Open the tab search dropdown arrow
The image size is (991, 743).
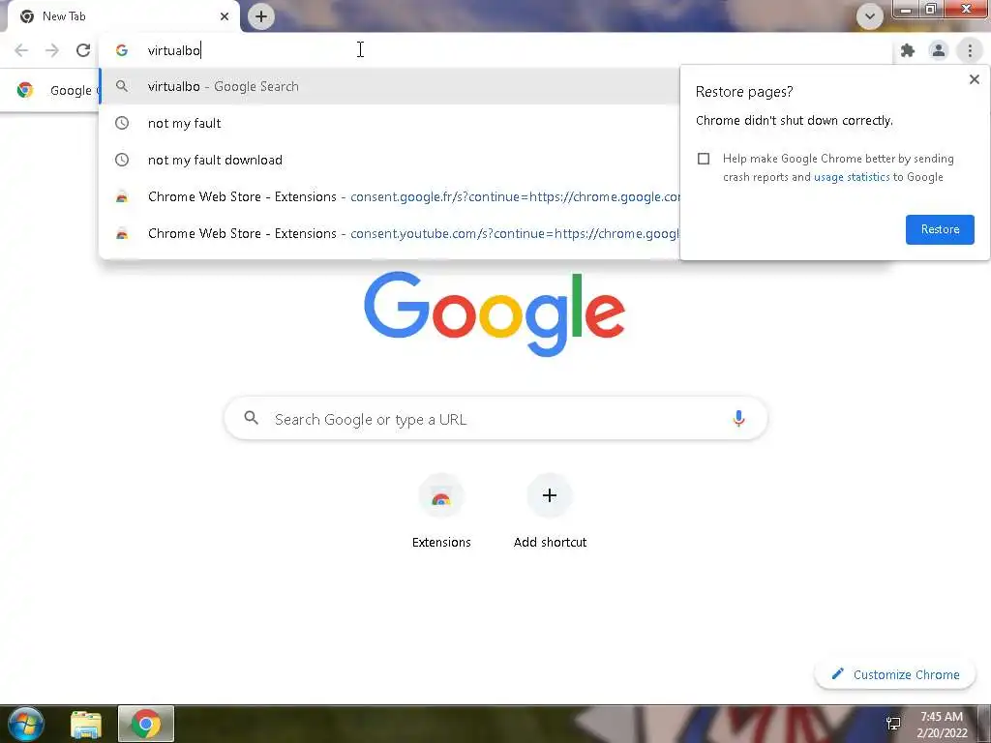click(870, 16)
